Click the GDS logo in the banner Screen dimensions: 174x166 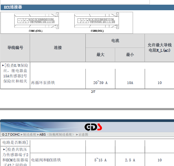pos(93,127)
